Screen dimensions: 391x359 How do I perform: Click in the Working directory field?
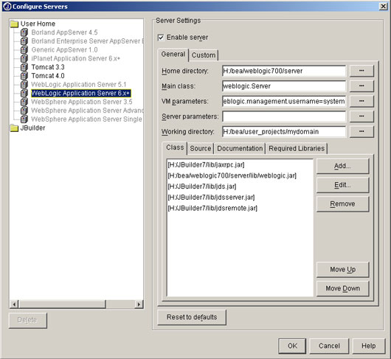(284, 132)
